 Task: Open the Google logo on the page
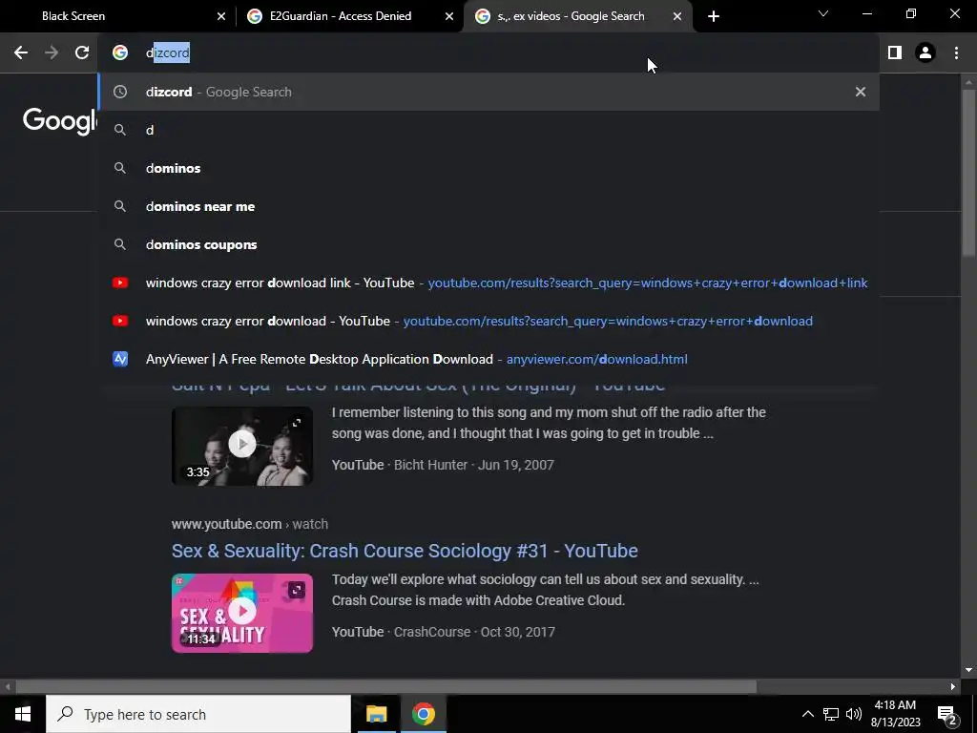[x=60, y=120]
